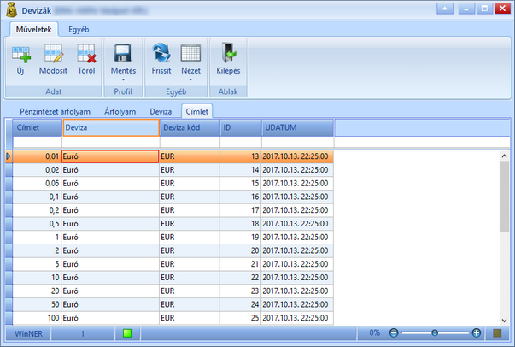Image resolution: width=515 pixels, height=347 pixels.
Task: Select the cell with Címlet 0,02
Action: coord(37,170)
